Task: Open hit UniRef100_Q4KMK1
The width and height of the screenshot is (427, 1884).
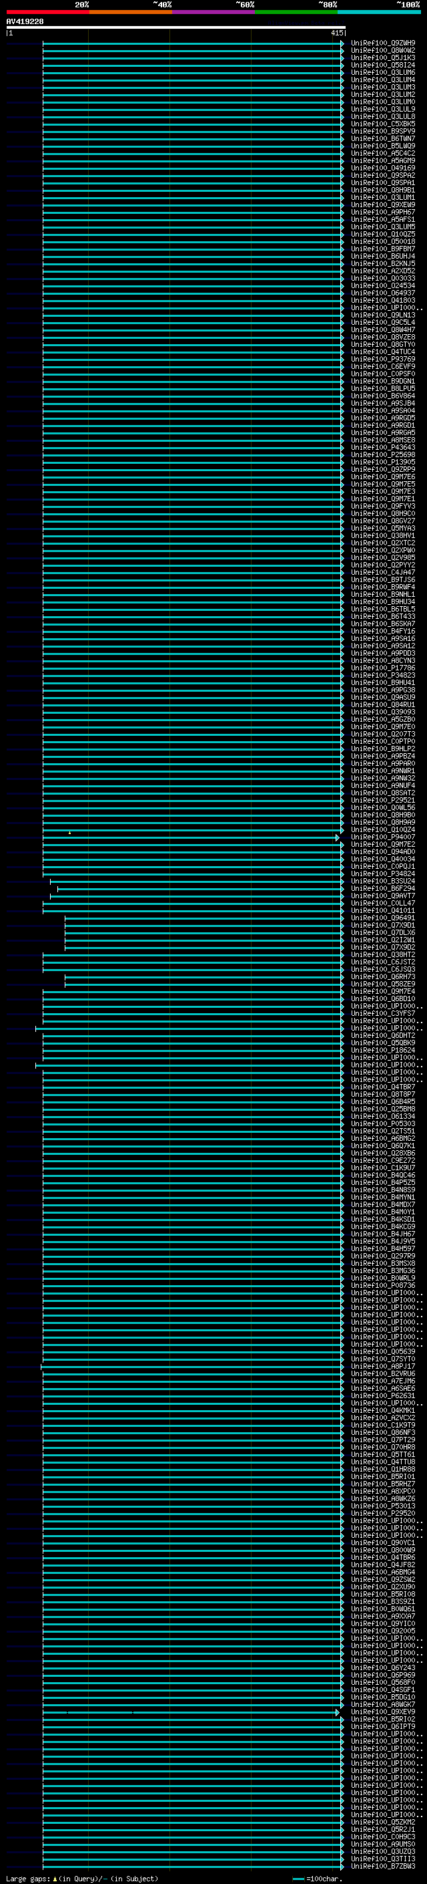Action: [x=383, y=1410]
